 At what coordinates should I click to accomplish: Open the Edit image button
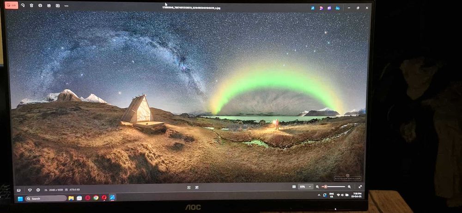tap(12, 5)
